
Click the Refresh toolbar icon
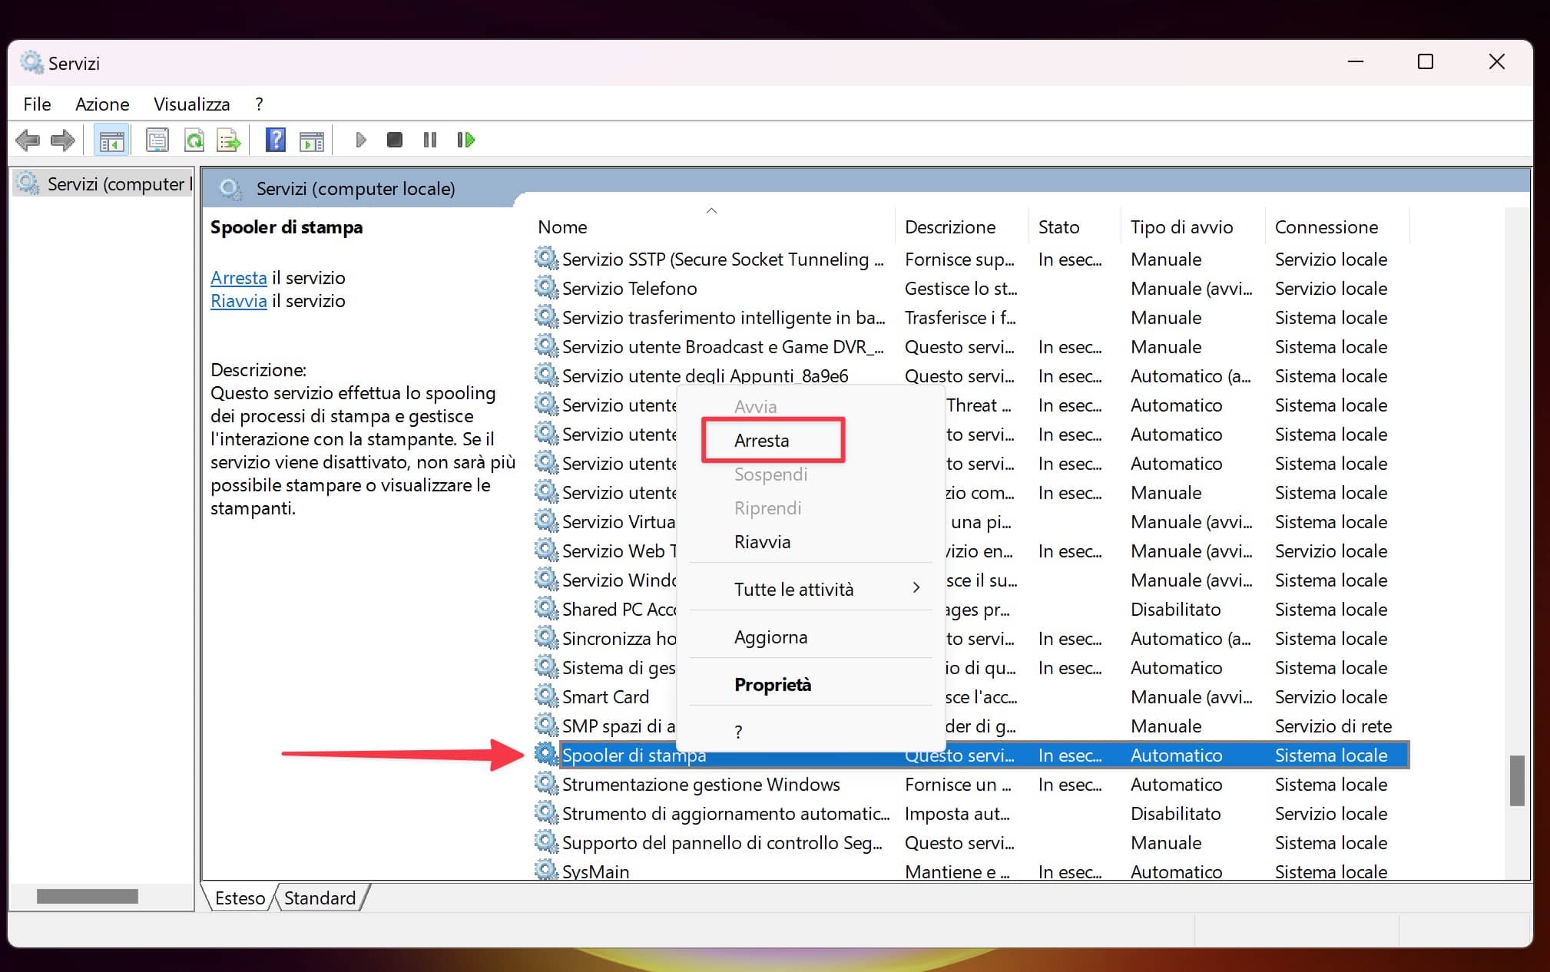pyautogui.click(x=194, y=140)
